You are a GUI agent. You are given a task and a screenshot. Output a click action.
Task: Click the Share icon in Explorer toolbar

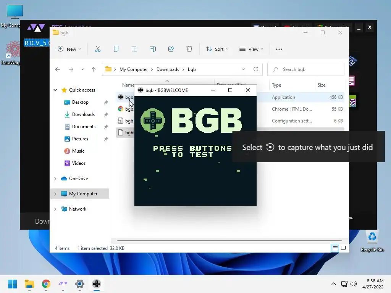171,49
